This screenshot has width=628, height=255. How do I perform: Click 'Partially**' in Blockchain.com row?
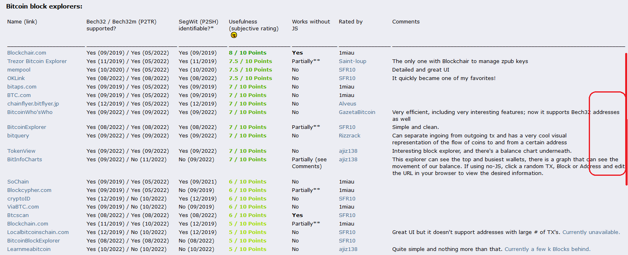point(306,223)
